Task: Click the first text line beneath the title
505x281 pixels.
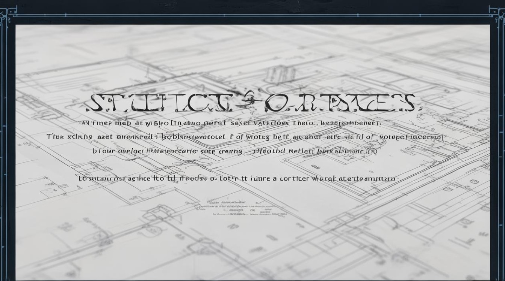Action: coord(229,123)
